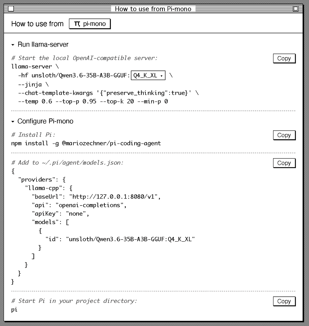The width and height of the screenshot is (309, 326).
Task: Click the --chat-template-kwargs line
Action: point(108,93)
